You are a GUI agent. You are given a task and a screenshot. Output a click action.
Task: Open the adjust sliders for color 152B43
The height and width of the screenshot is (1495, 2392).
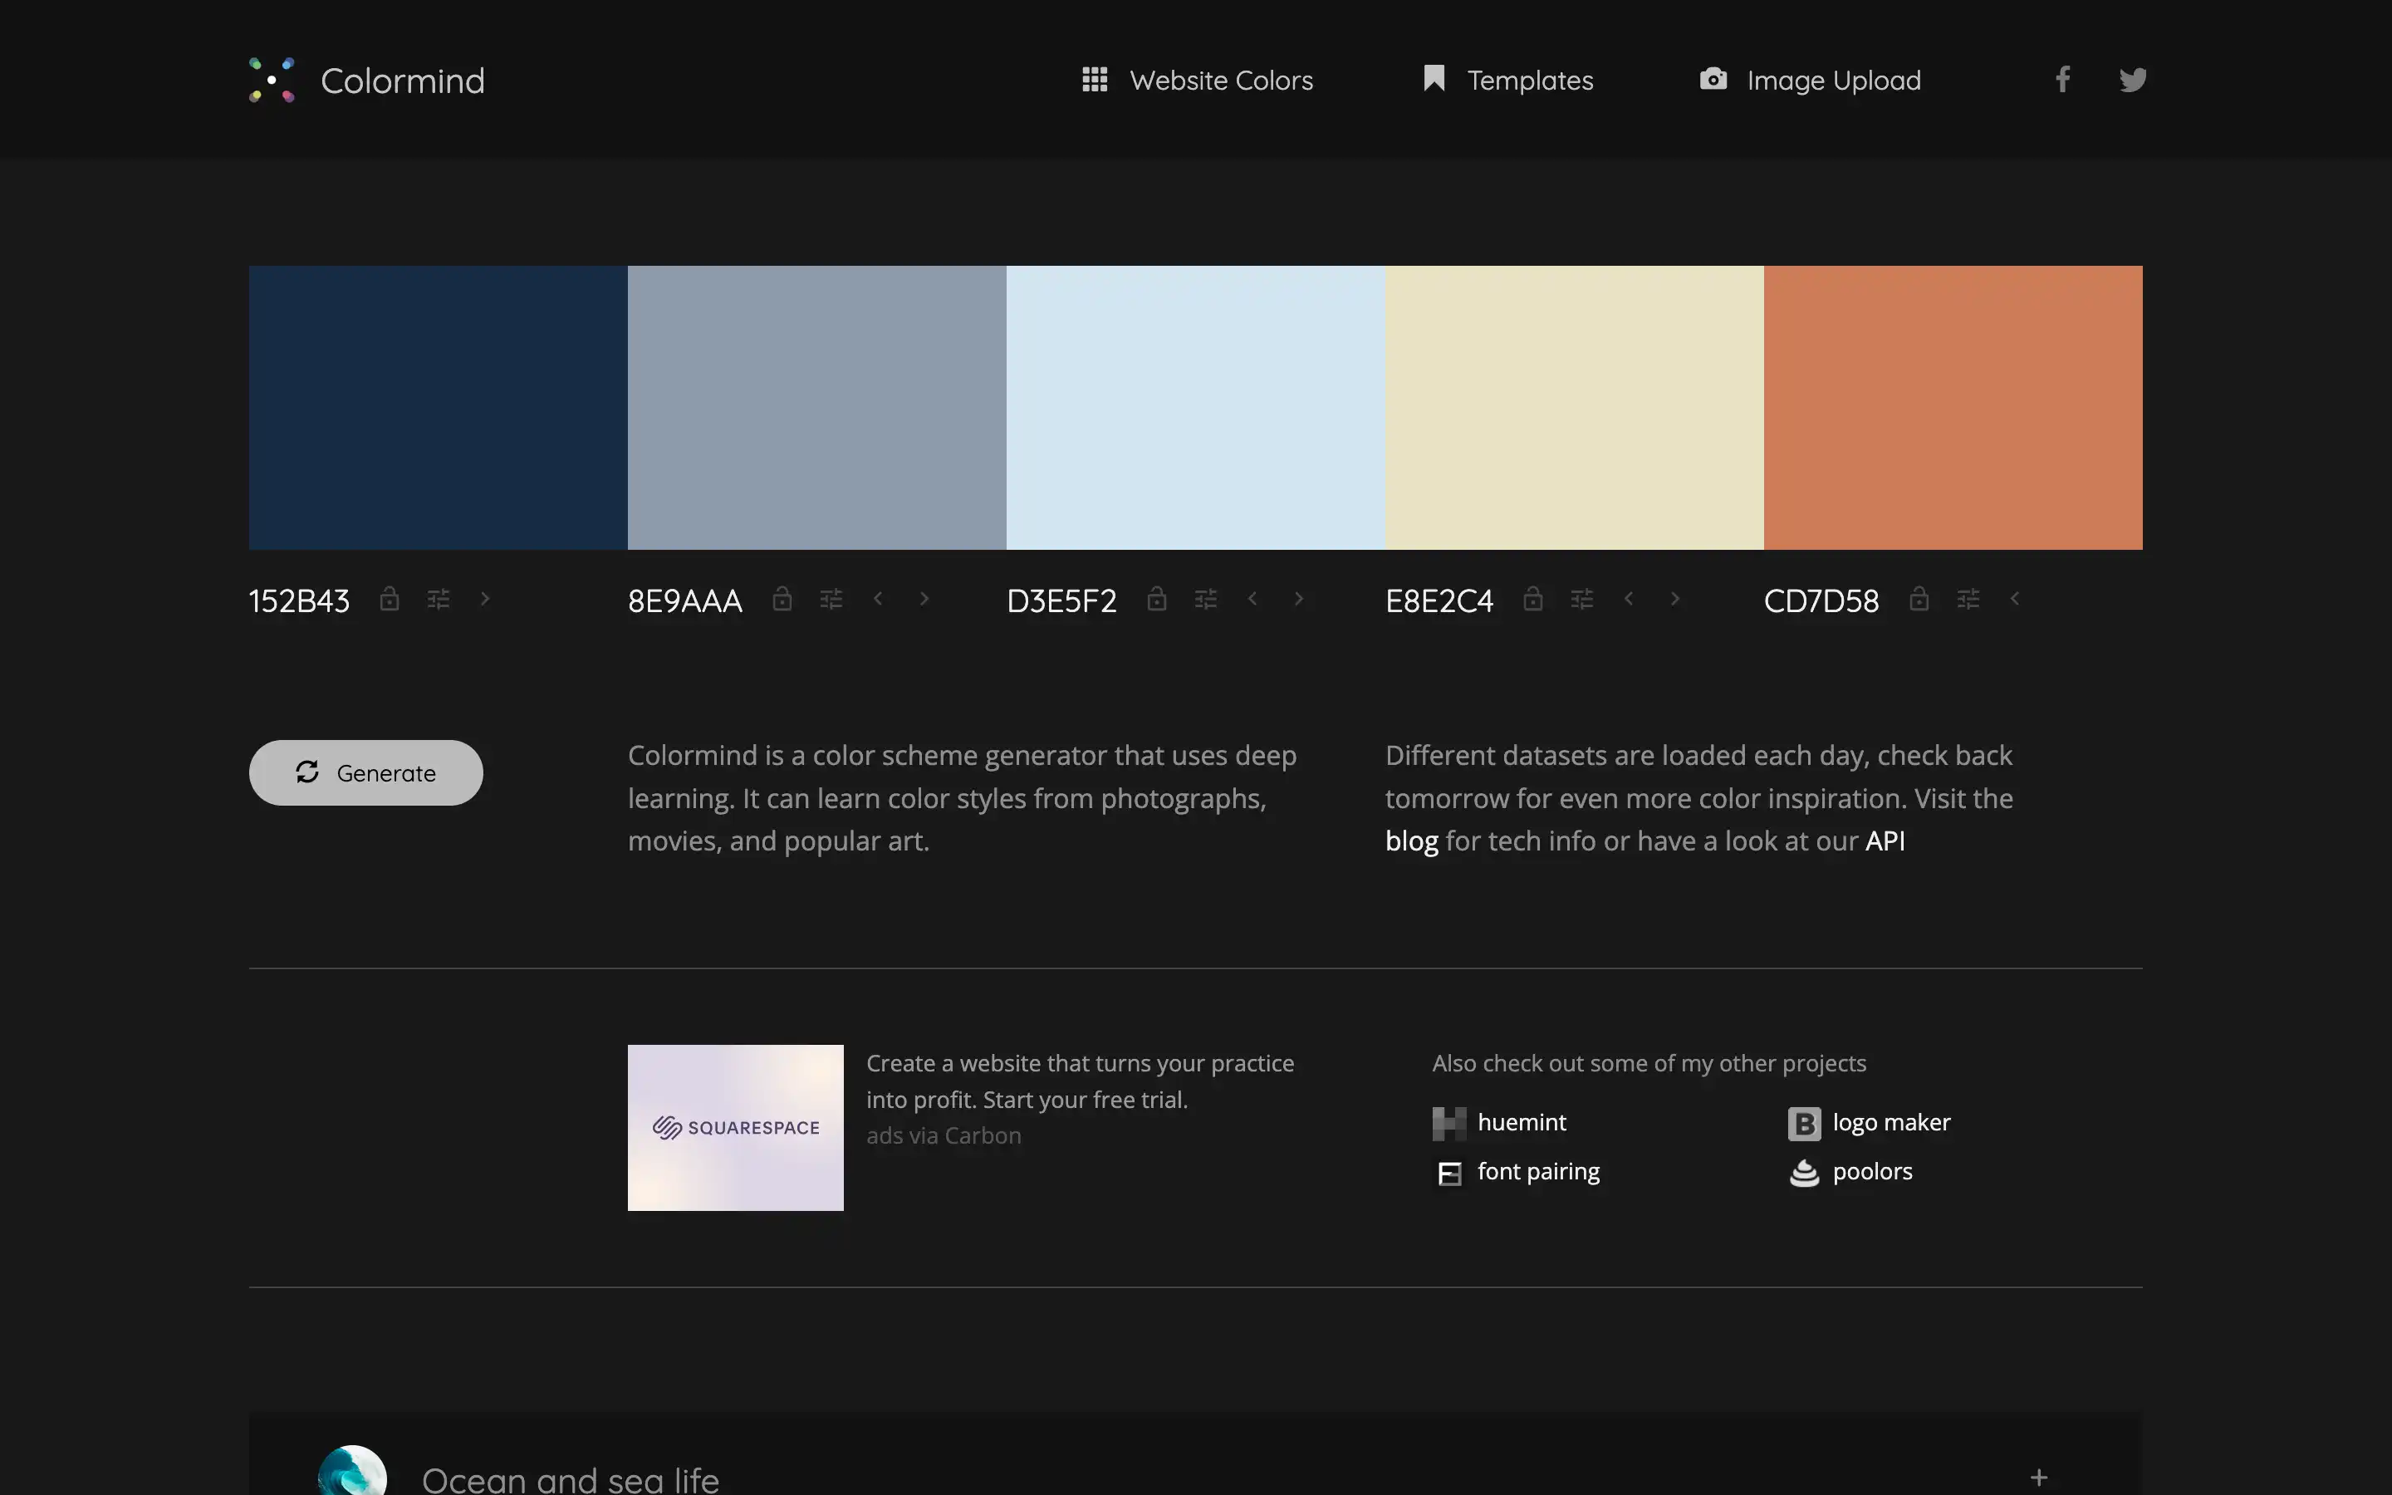pos(438,599)
